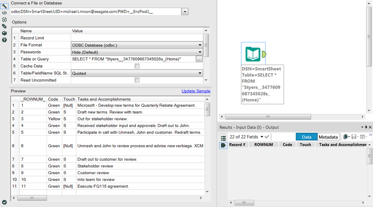Open the connection string dropdown arrow
373x207 pixels.
185,12
